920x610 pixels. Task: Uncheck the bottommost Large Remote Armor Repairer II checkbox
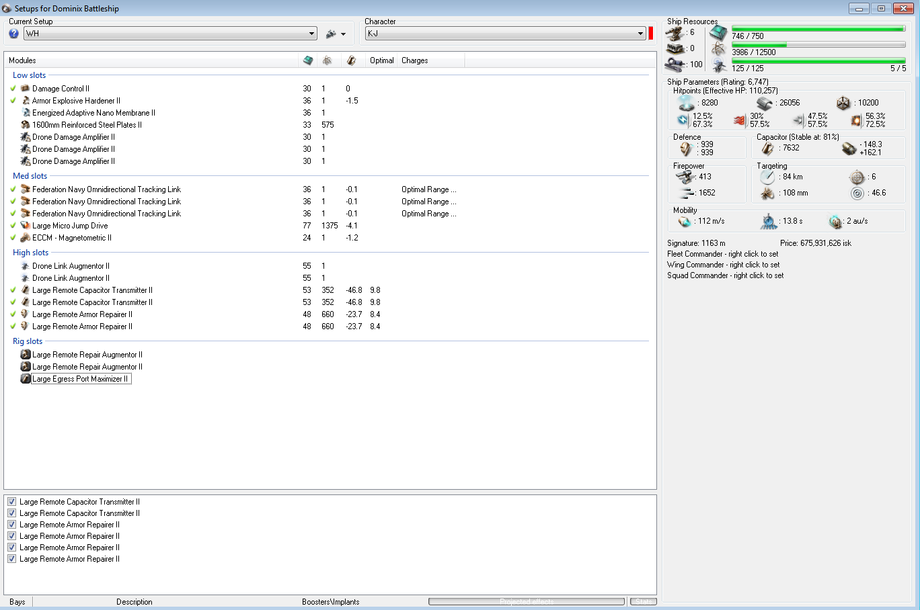click(11, 559)
